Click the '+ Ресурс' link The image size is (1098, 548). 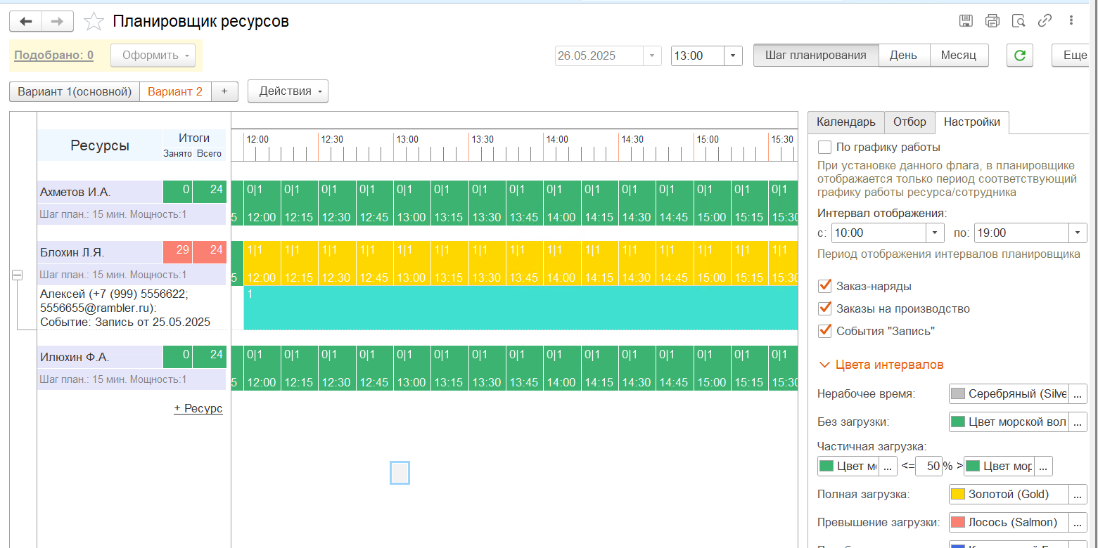198,408
